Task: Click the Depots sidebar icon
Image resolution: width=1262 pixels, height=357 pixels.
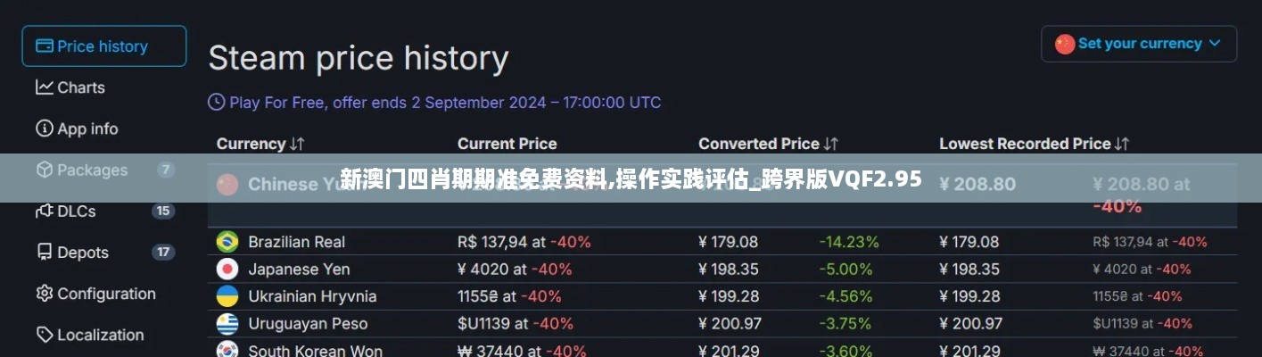Action: (x=45, y=253)
